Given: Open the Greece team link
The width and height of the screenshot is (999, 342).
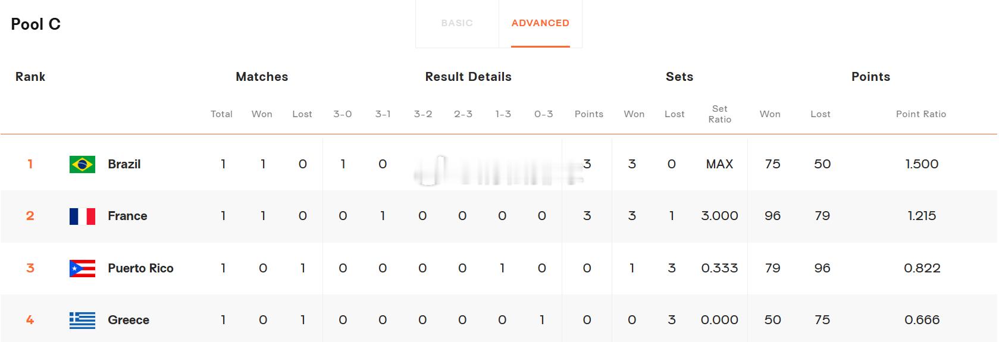Looking at the screenshot, I should coord(129,320).
